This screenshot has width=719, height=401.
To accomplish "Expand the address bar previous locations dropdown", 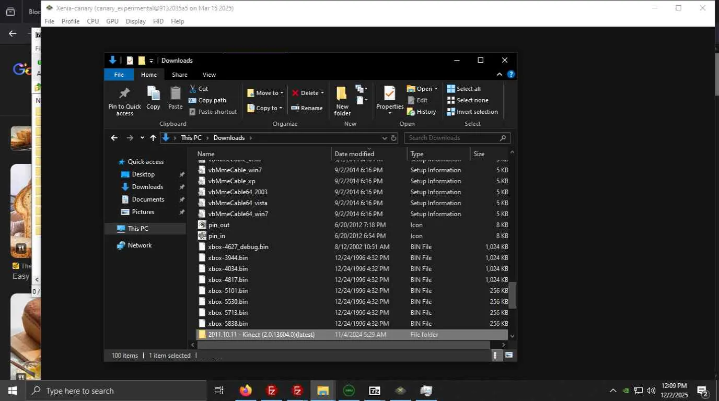I will 385,138.
